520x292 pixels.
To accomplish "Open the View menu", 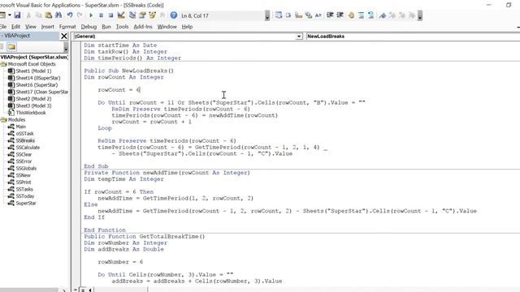I will click(x=31, y=27).
